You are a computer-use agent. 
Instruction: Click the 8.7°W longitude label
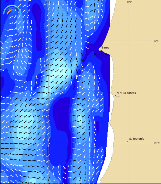coord(129,2)
